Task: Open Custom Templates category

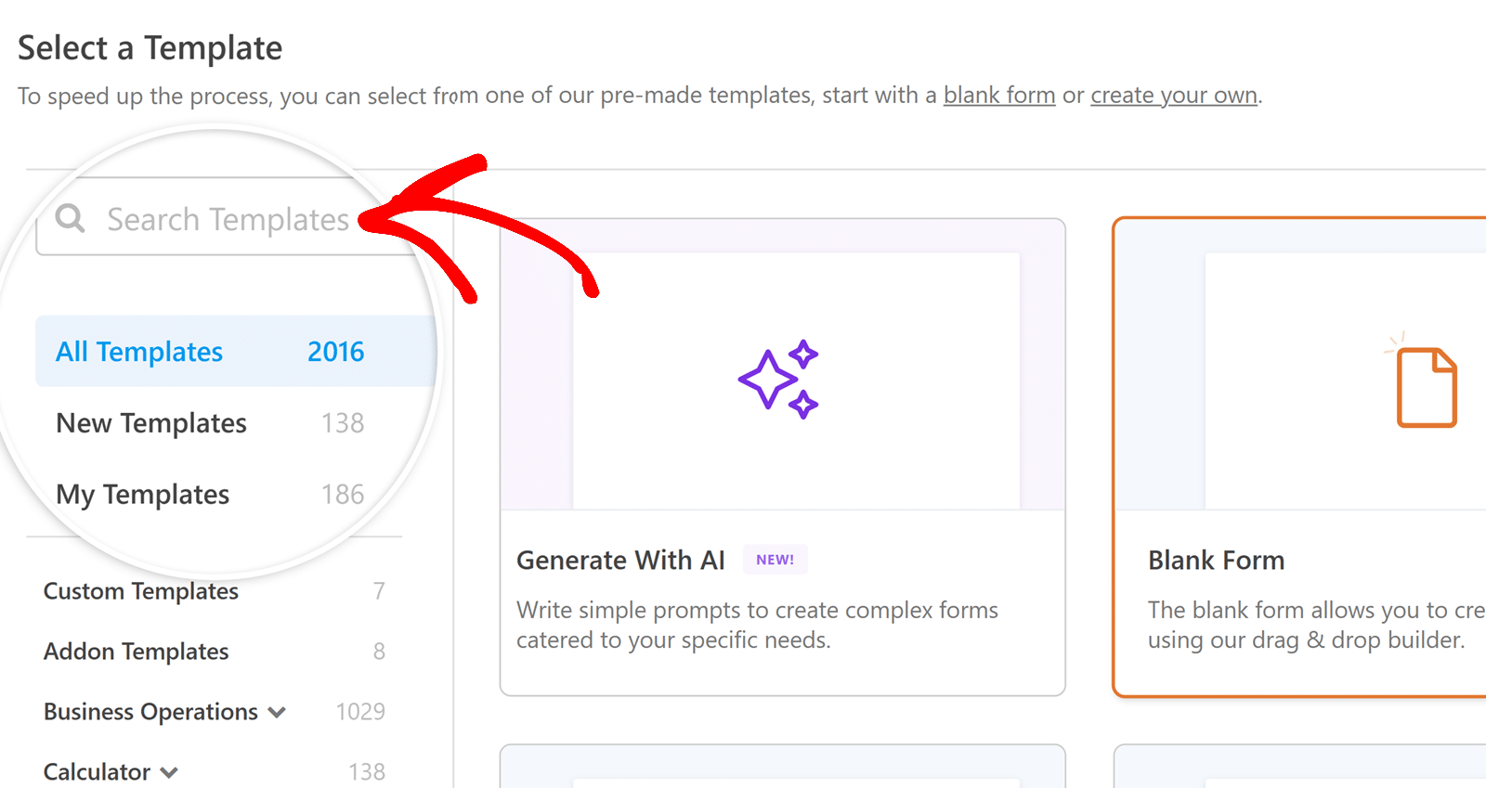Action: coord(141,591)
